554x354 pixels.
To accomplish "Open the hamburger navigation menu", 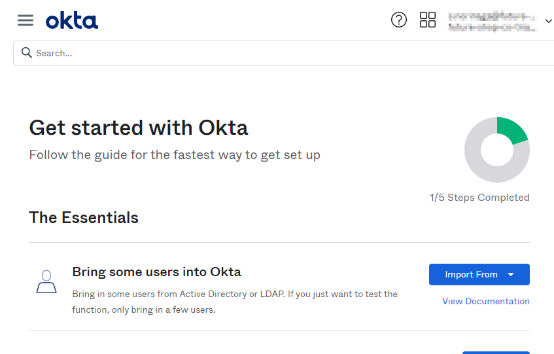I will (26, 20).
